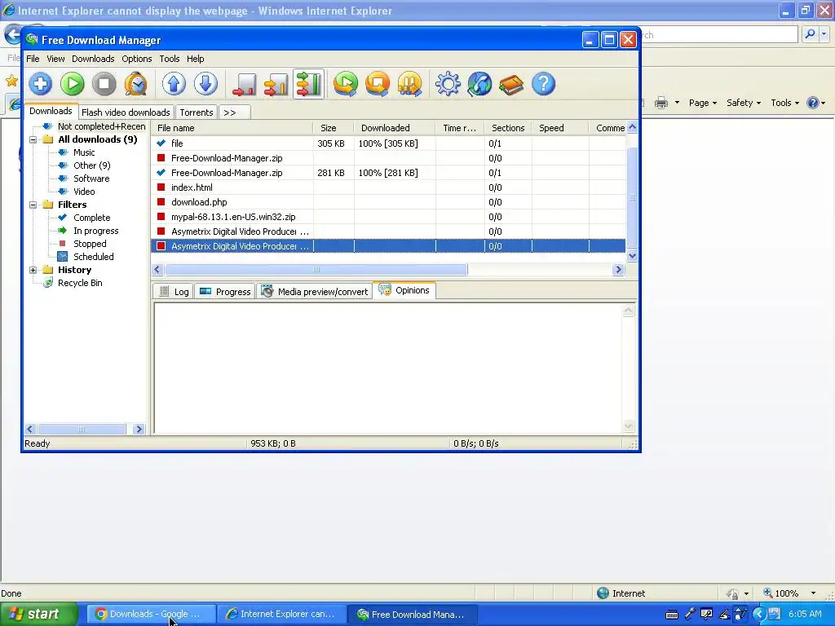
Task: Open Internet Explorer zoom level dropdown
Action: click(813, 593)
